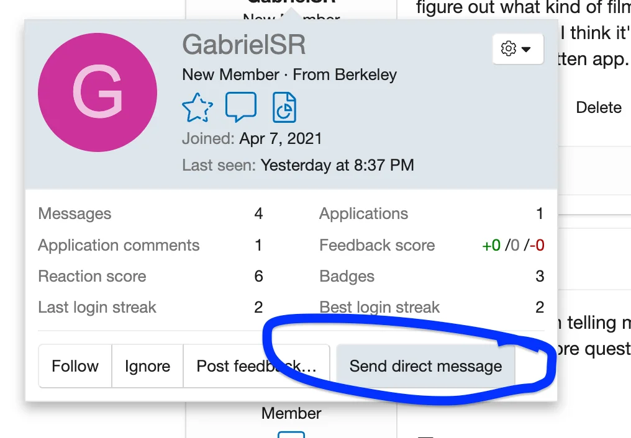
Task: Follow GabrielSR
Action: pyautogui.click(x=75, y=366)
